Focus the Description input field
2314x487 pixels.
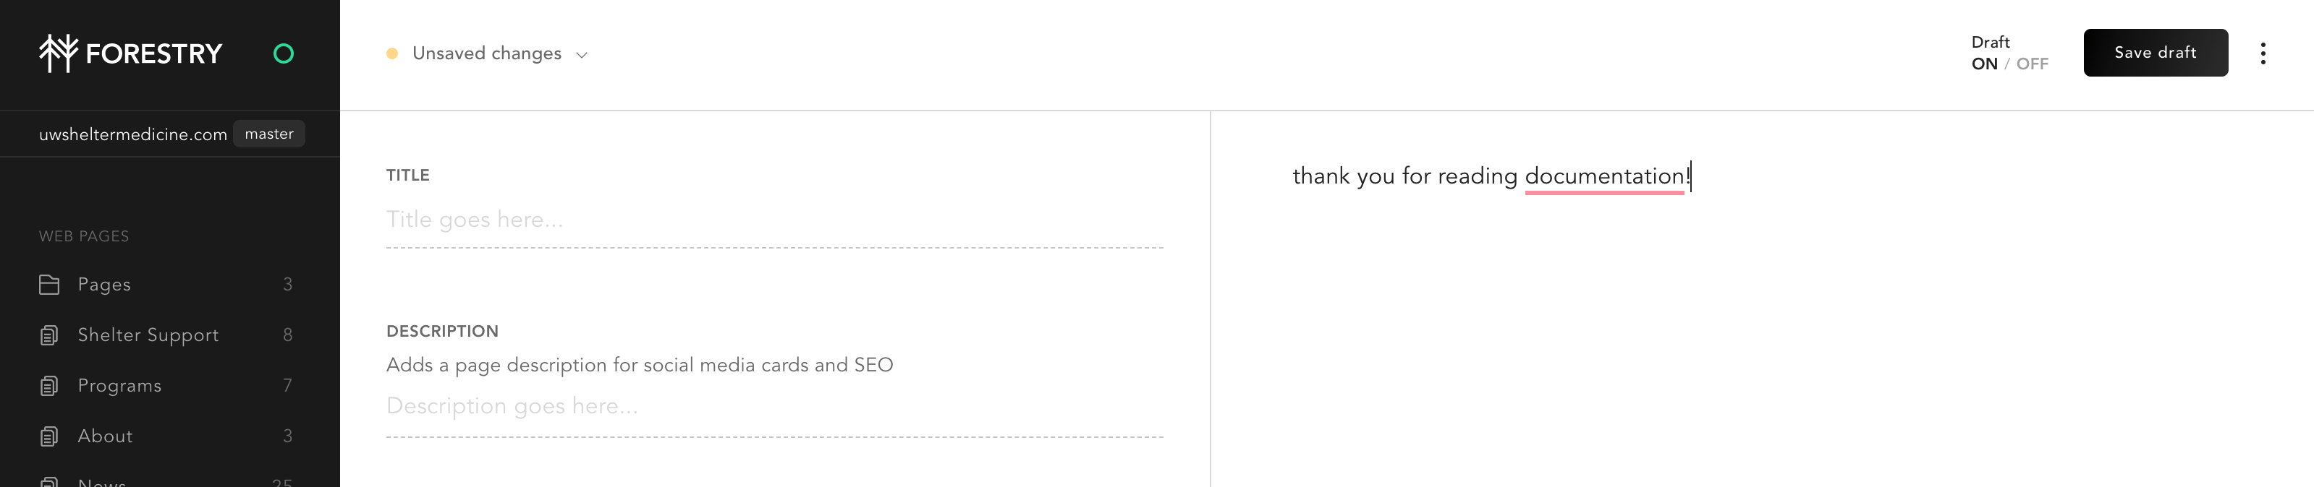[x=774, y=406]
